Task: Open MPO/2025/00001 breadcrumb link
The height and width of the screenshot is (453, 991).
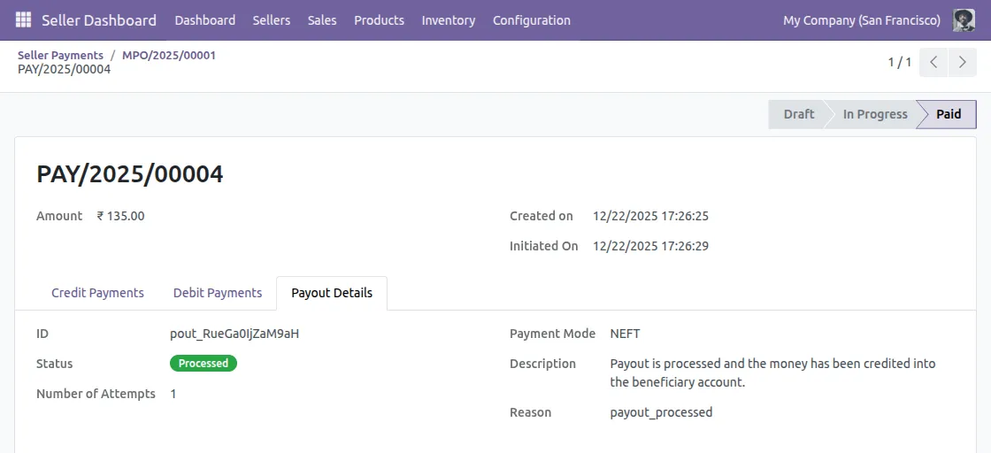Action: pos(169,56)
